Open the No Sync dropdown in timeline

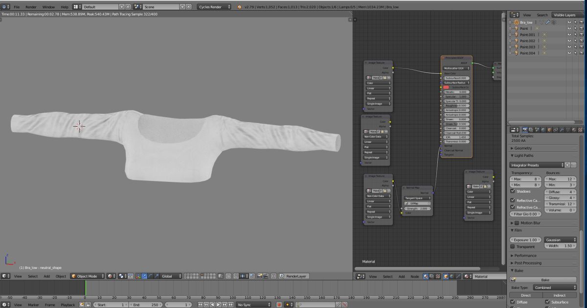253,305
